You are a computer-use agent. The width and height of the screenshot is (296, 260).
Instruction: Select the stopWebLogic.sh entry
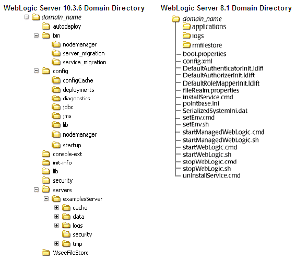coord(207,169)
